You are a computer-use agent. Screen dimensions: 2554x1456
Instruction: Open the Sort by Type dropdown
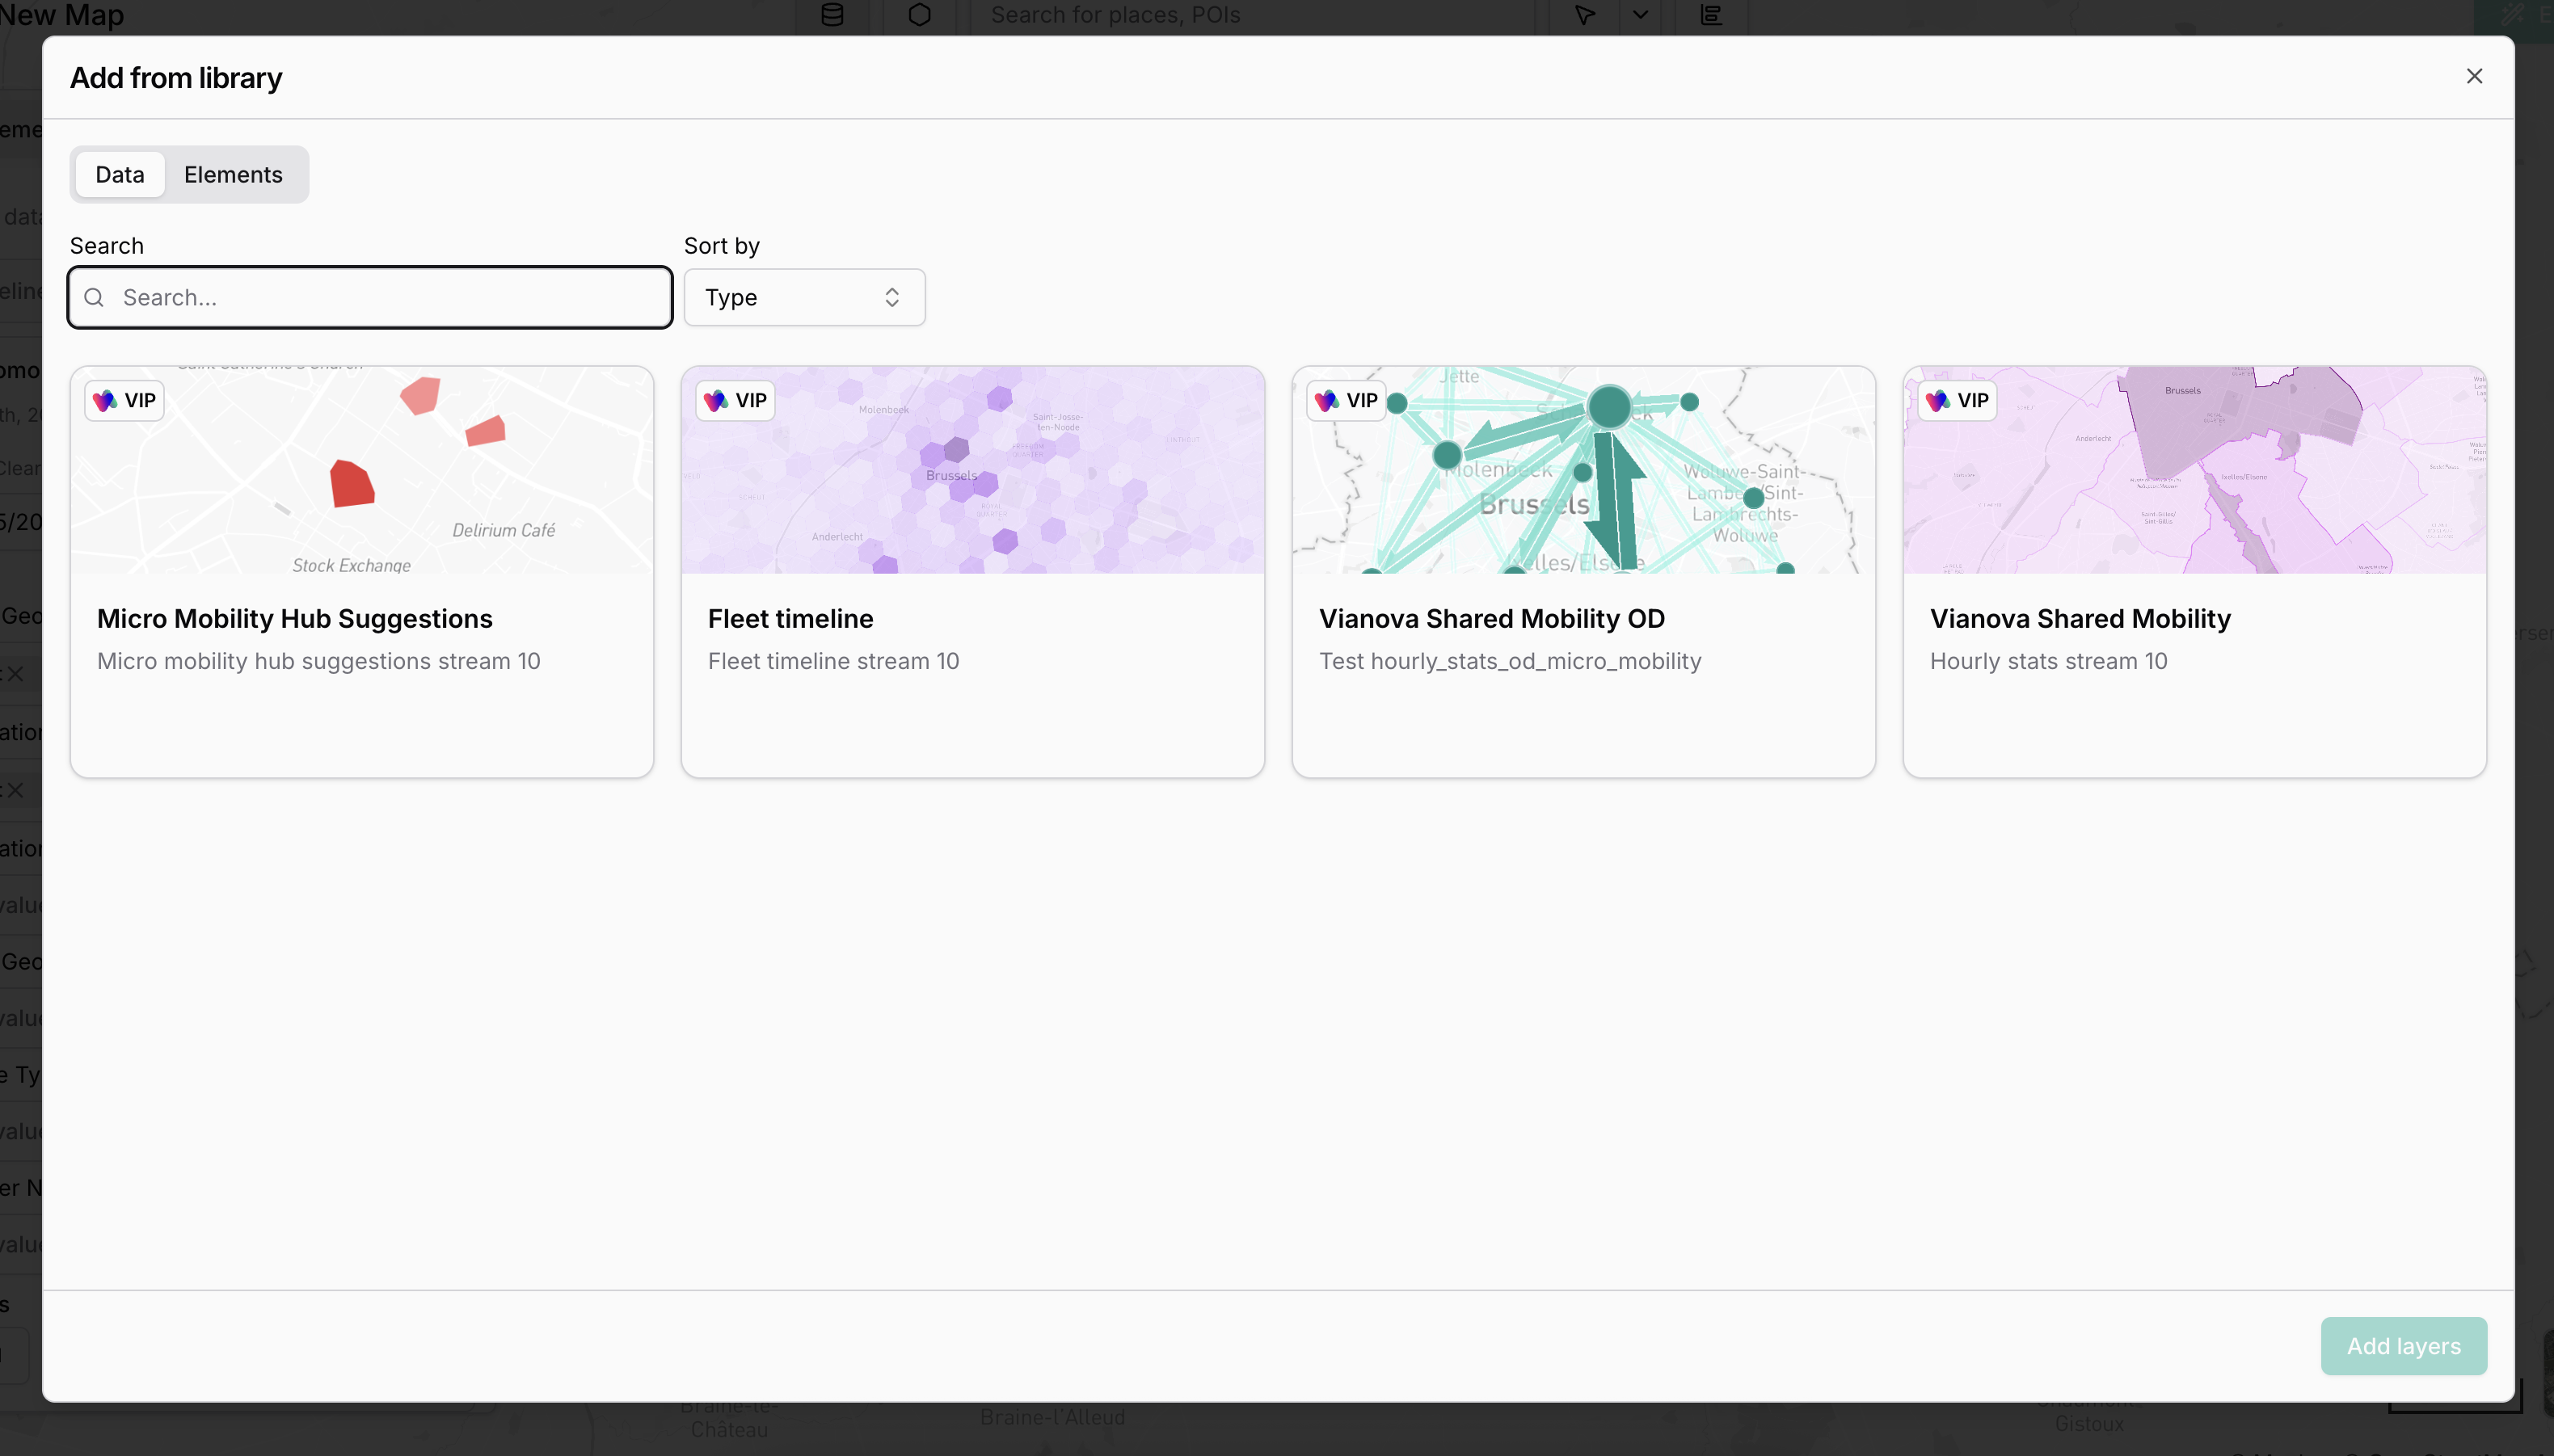tap(804, 297)
